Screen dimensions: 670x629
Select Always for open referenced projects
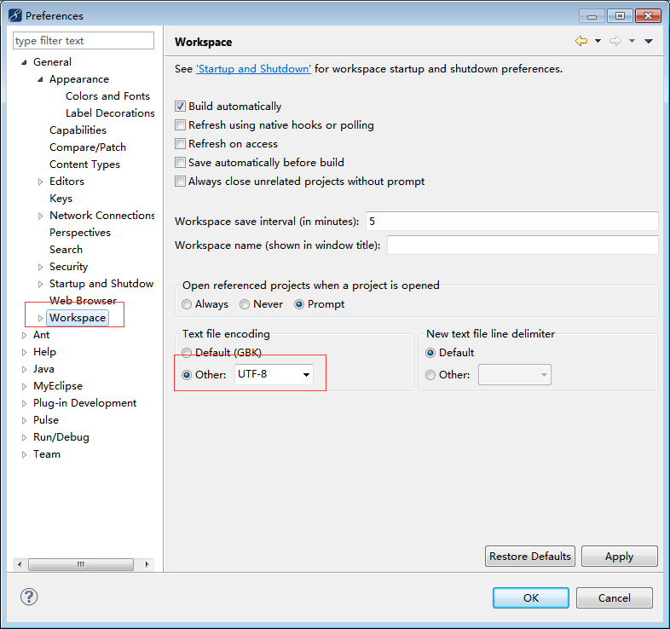point(187,304)
